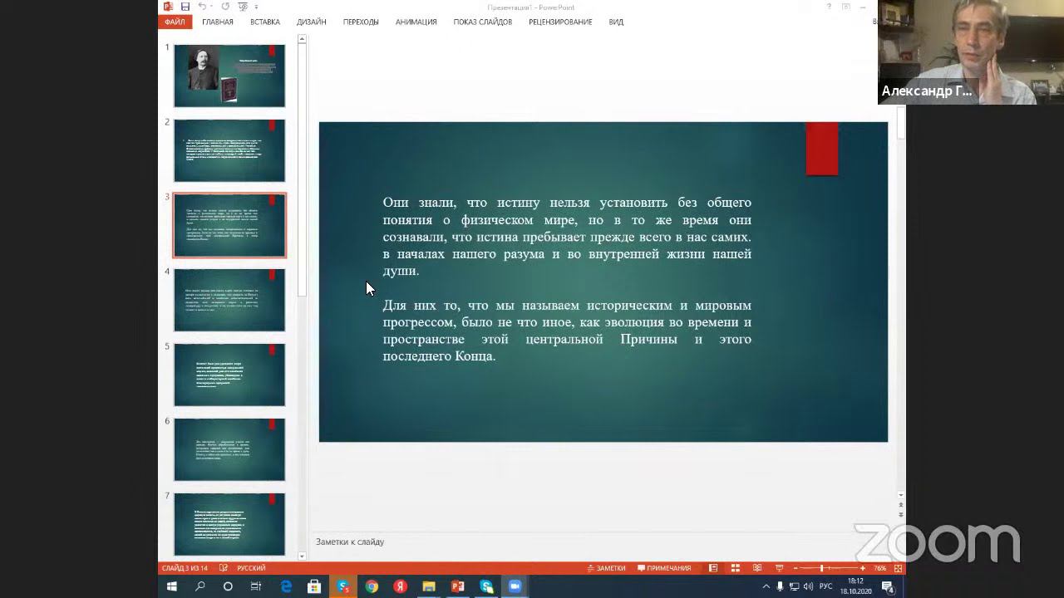The width and height of the screenshot is (1064, 598).
Task: Save the presentation from quick access toolbar
Action: click(185, 7)
